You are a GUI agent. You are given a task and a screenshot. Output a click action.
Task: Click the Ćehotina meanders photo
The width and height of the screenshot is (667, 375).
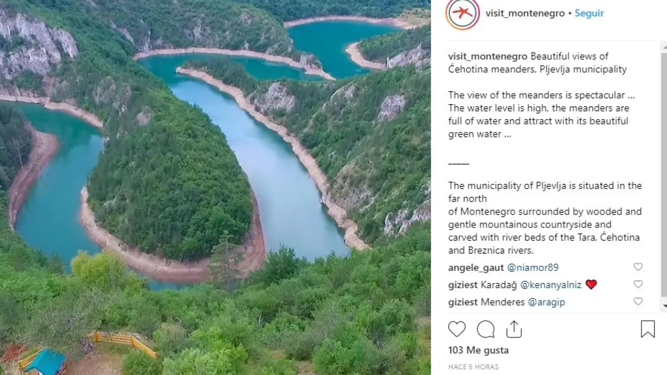(x=215, y=187)
